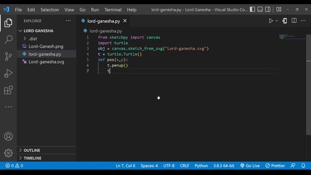Close the lord-ganesha.py tab
Image resolution: width=311 pixels, height=175 pixels.
click(x=125, y=20)
